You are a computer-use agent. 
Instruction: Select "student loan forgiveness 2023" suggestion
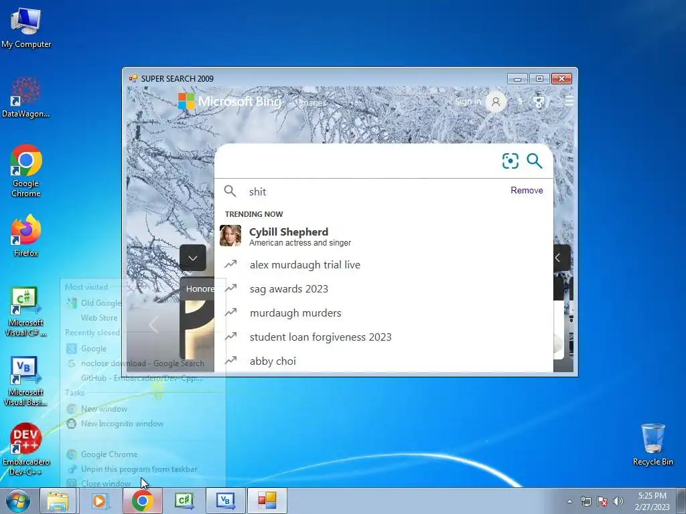(x=384, y=337)
